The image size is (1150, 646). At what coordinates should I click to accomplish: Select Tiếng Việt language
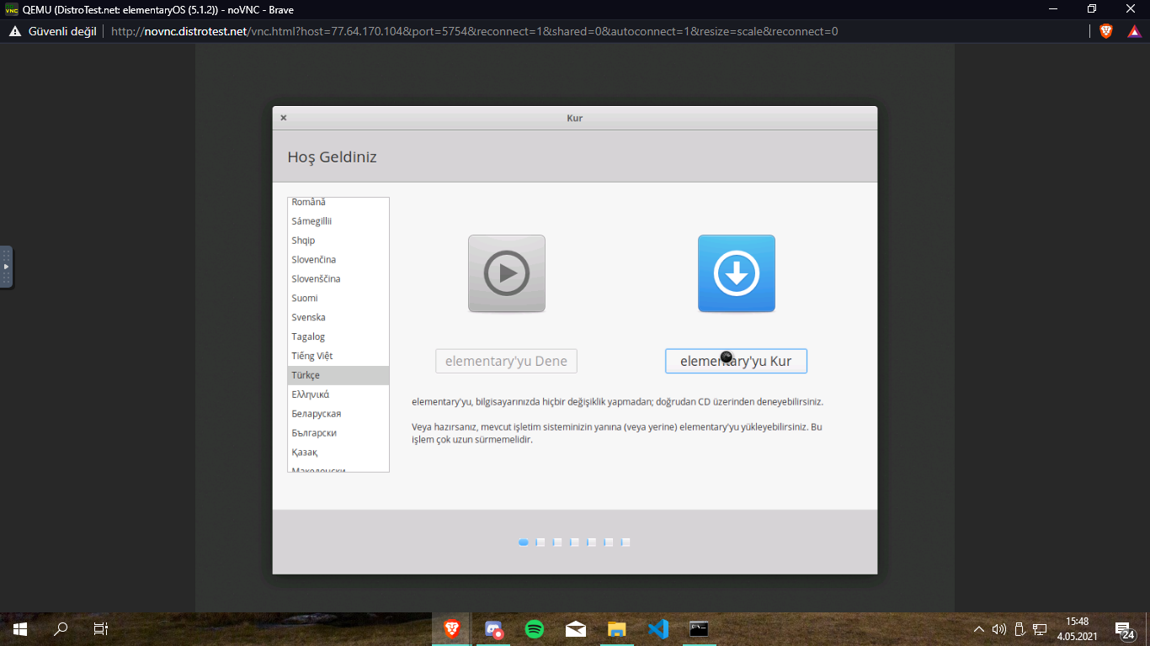(x=338, y=357)
